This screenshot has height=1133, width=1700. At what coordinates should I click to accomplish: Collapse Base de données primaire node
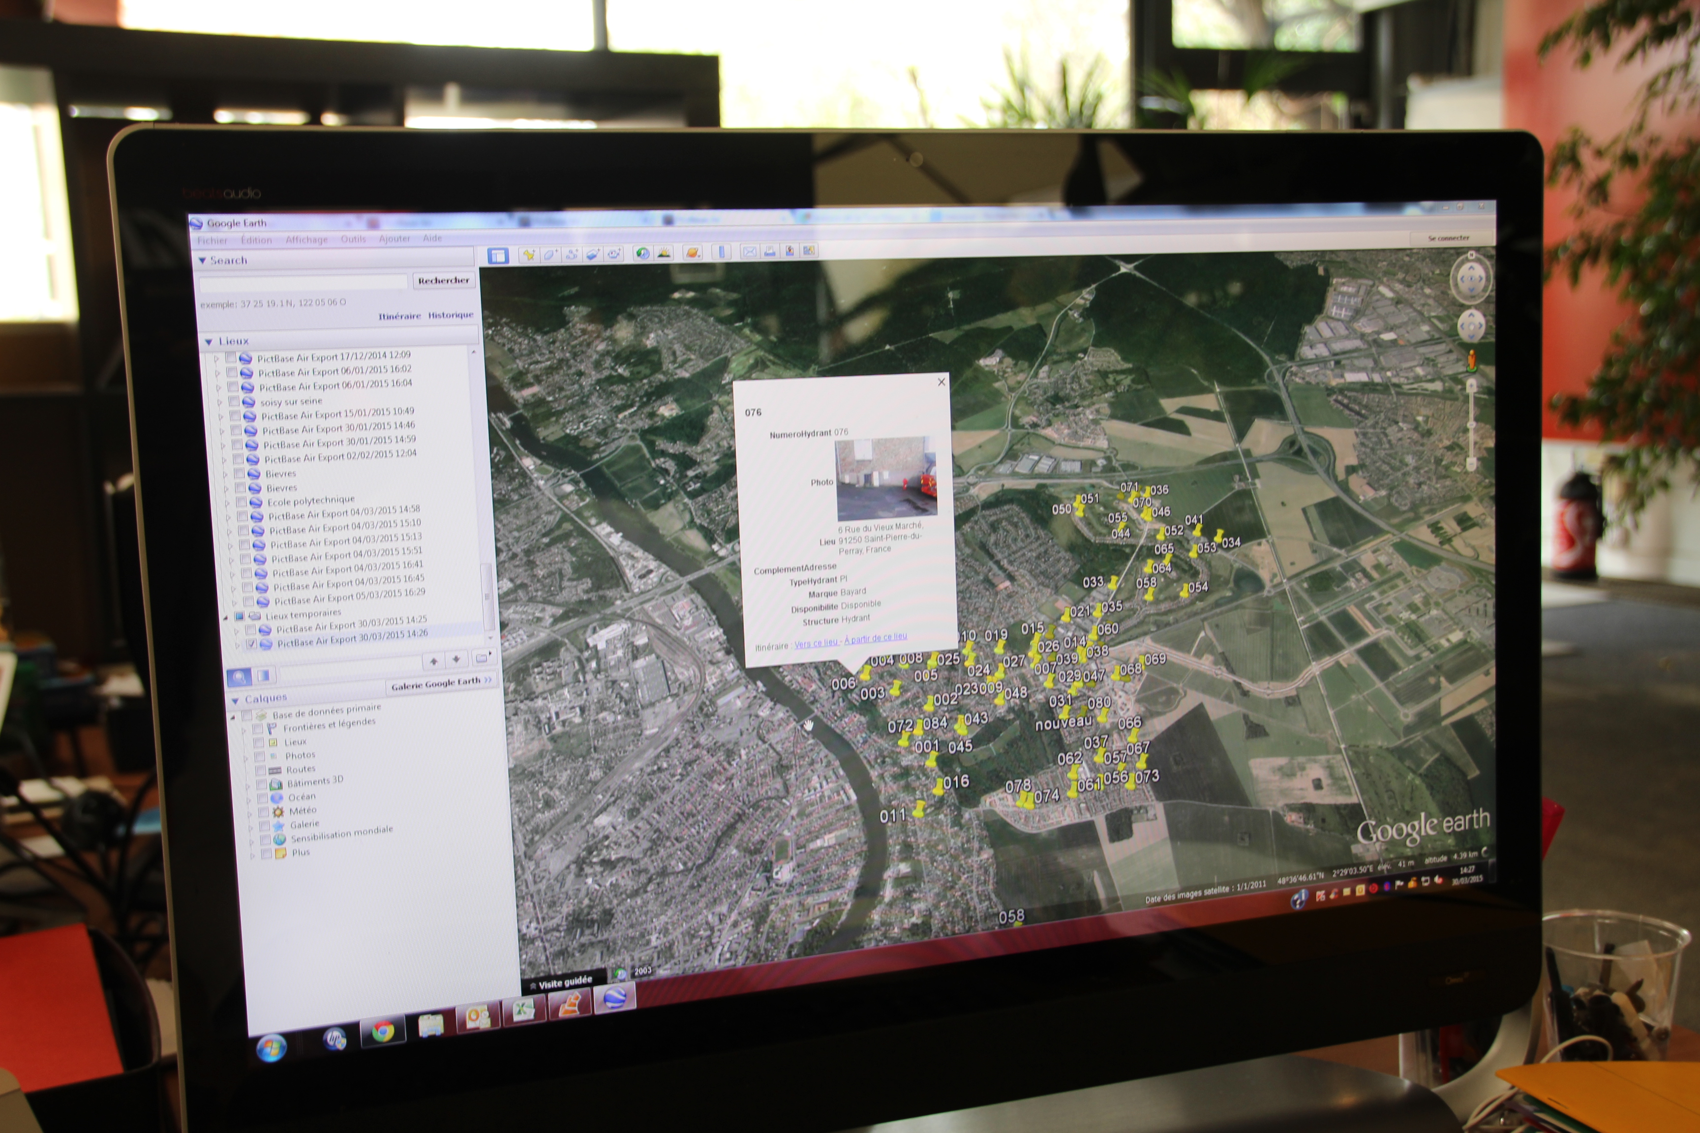point(234,717)
